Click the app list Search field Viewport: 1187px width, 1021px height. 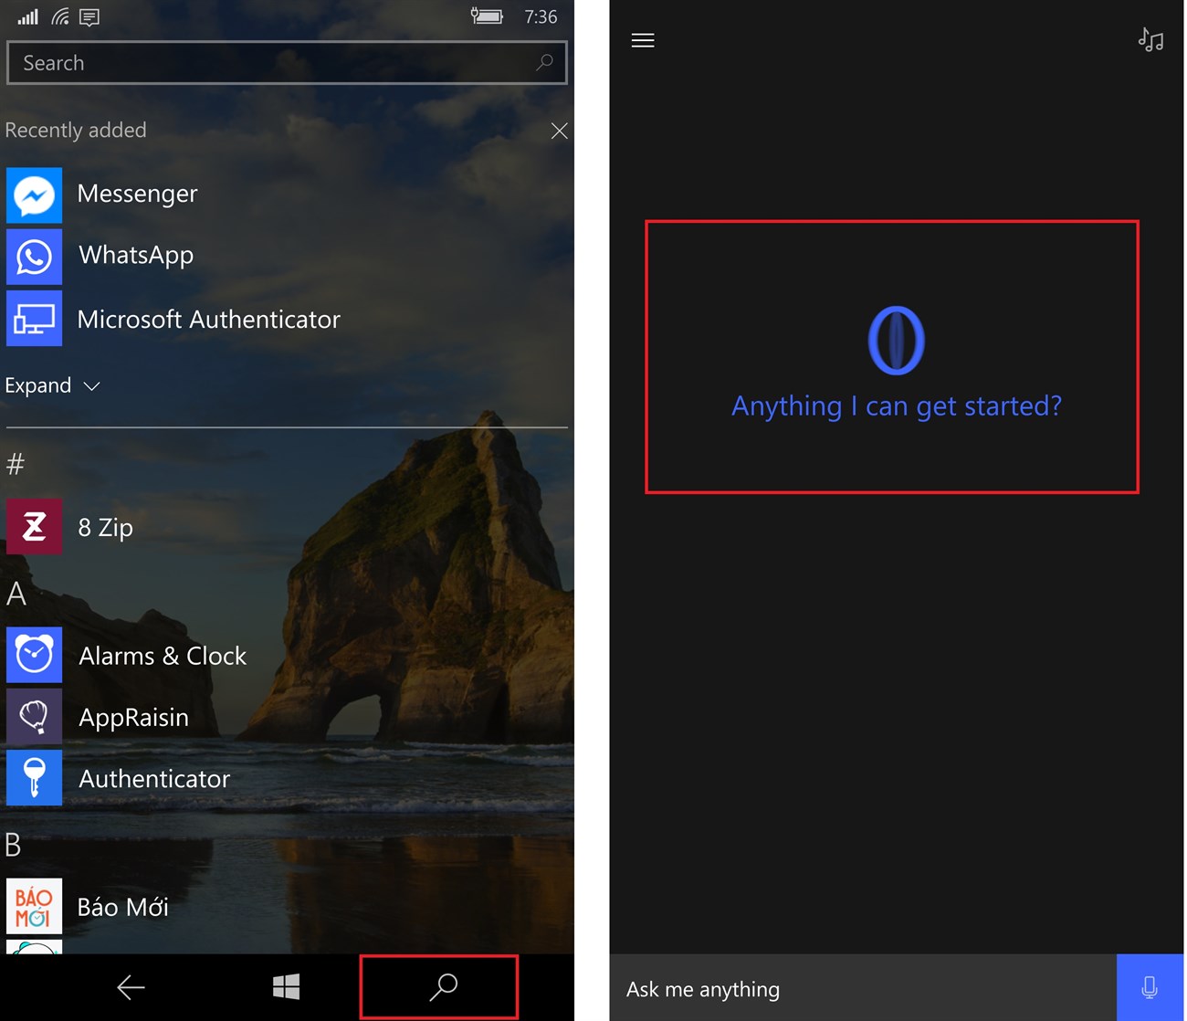click(x=287, y=62)
